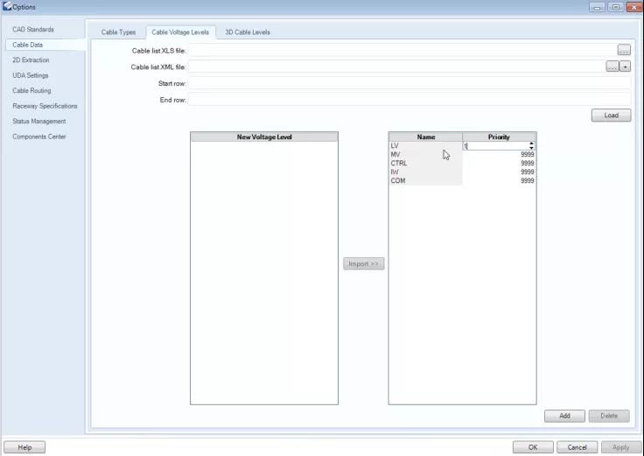This screenshot has width=644, height=456.
Task: Click the LV priority edit box
Action: (x=496, y=146)
